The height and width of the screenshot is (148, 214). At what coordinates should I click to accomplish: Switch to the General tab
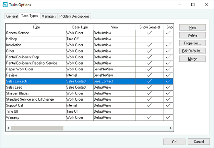tap(12, 16)
